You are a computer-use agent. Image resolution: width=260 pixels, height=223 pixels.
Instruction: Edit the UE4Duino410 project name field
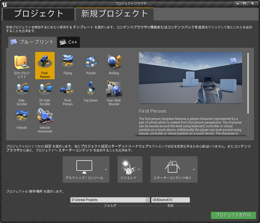point(170,200)
